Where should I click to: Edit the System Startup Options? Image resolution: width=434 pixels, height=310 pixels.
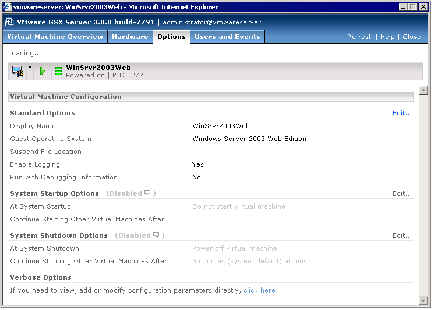coord(402,193)
